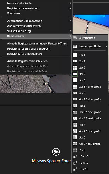Click greyed Andere Registerkarten schließen entry
This screenshot has width=109, height=174.
coord(36,66)
